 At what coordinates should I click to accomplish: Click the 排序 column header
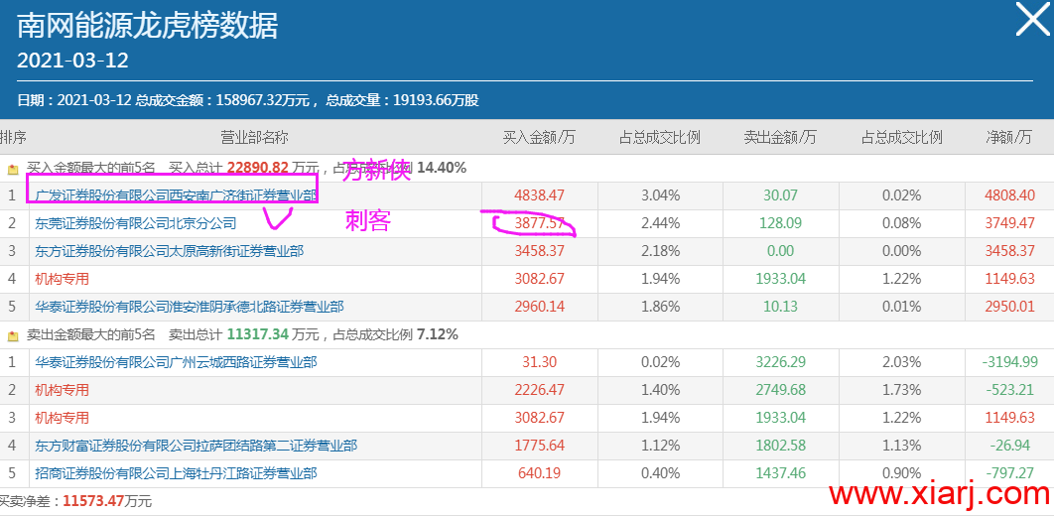[x=14, y=138]
